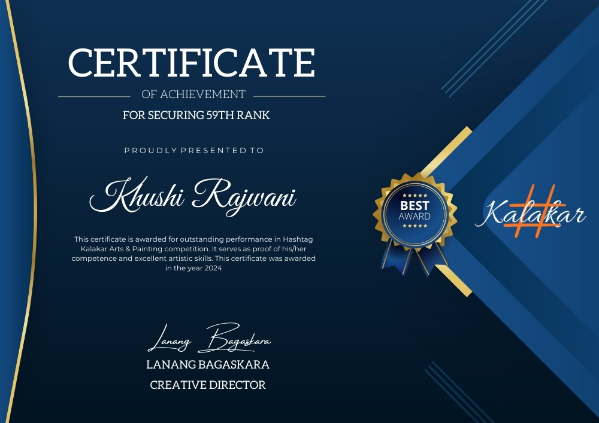
Task: Select the line right of OF ACHIEVEMENT
Action: 289,96
